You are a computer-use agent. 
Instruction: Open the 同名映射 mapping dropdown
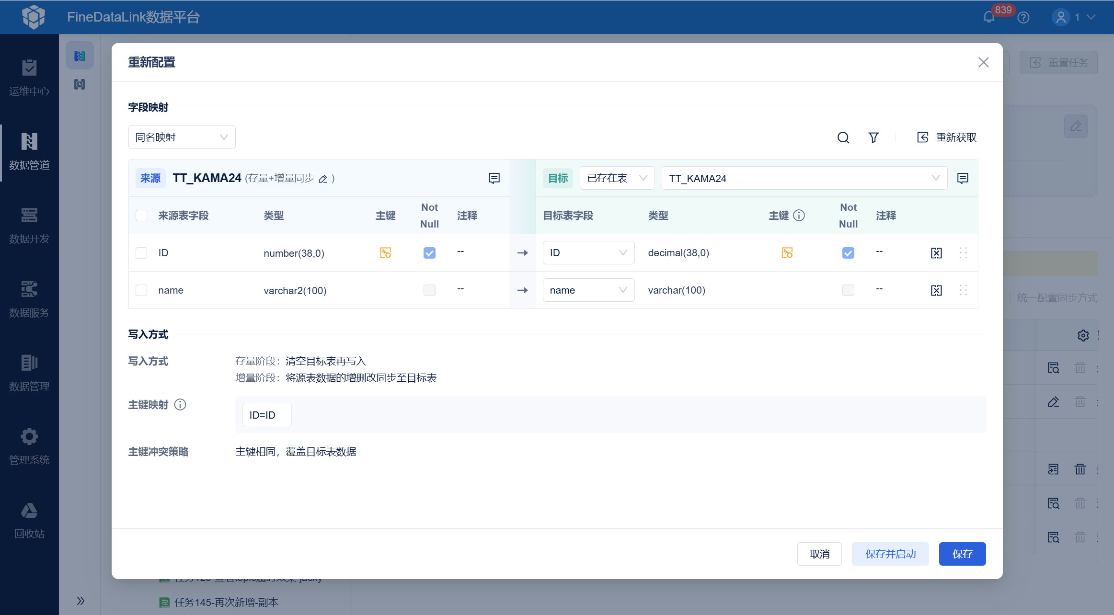182,137
